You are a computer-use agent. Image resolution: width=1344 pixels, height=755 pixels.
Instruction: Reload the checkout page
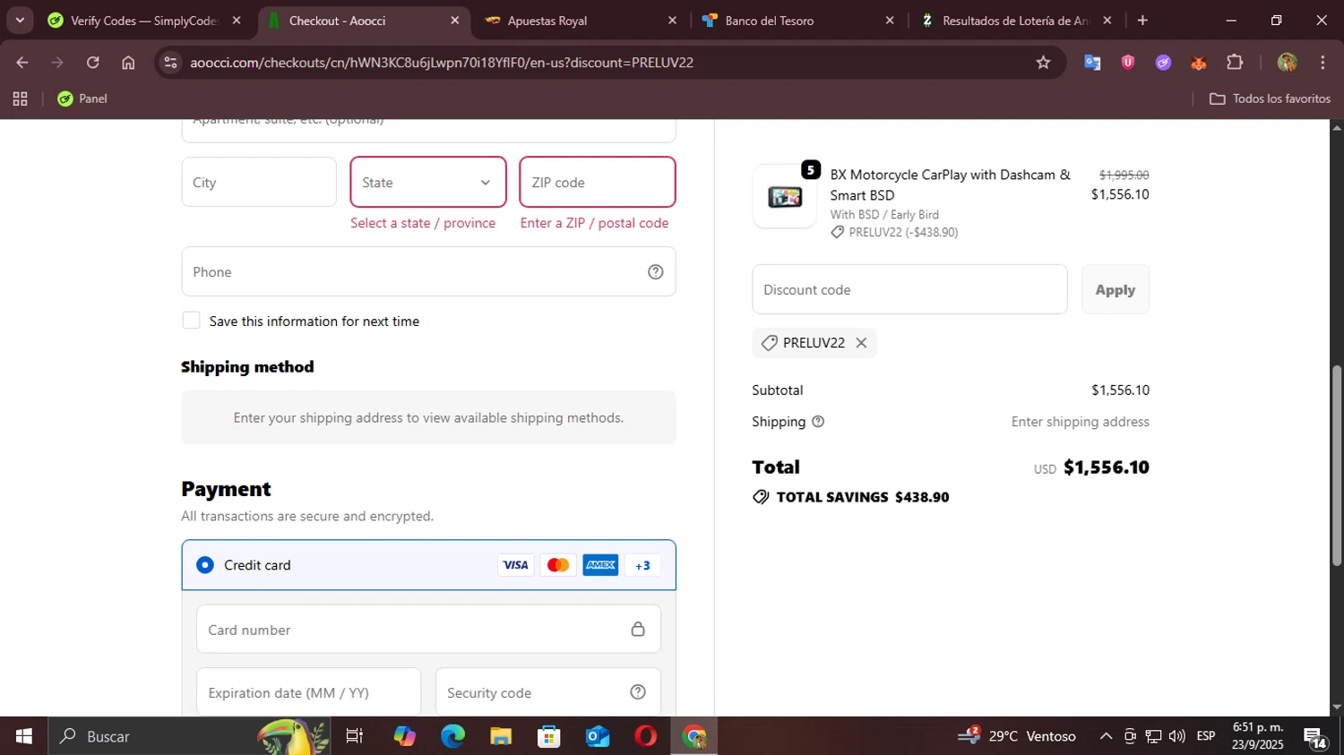[x=93, y=63]
